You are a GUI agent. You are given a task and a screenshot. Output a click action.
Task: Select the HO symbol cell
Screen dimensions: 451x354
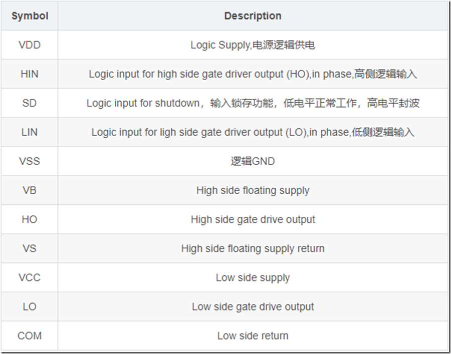[x=30, y=219]
